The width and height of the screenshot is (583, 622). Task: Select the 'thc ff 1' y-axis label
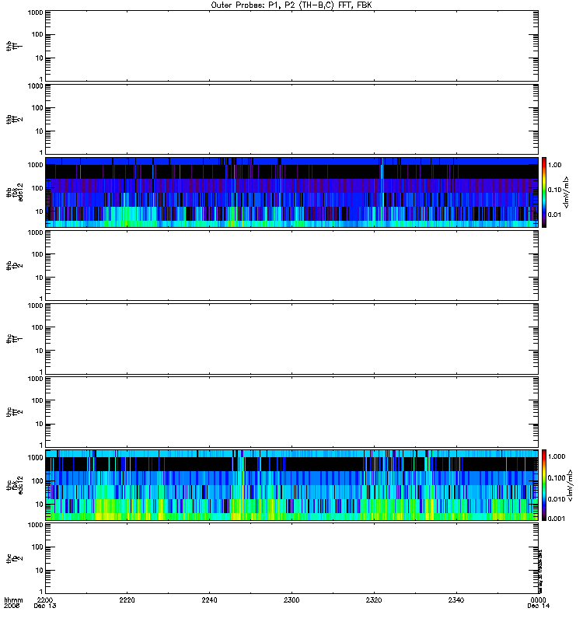(x=15, y=339)
